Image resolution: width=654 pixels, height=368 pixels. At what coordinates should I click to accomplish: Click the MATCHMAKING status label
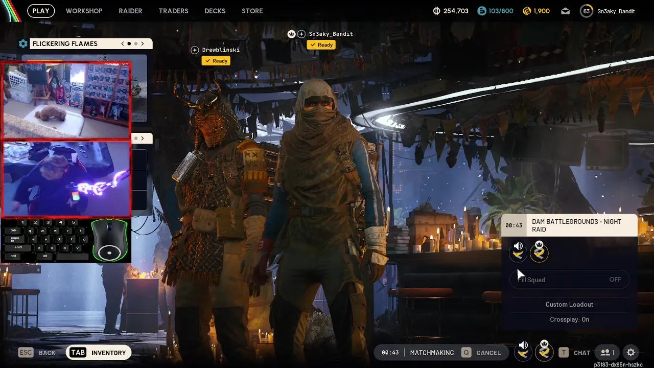coord(432,353)
